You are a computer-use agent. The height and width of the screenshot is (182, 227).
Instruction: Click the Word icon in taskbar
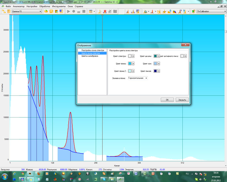click(x=136, y=173)
